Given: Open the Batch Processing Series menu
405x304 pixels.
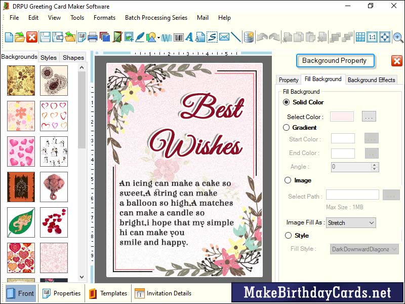Looking at the screenshot, I should 156,18.
